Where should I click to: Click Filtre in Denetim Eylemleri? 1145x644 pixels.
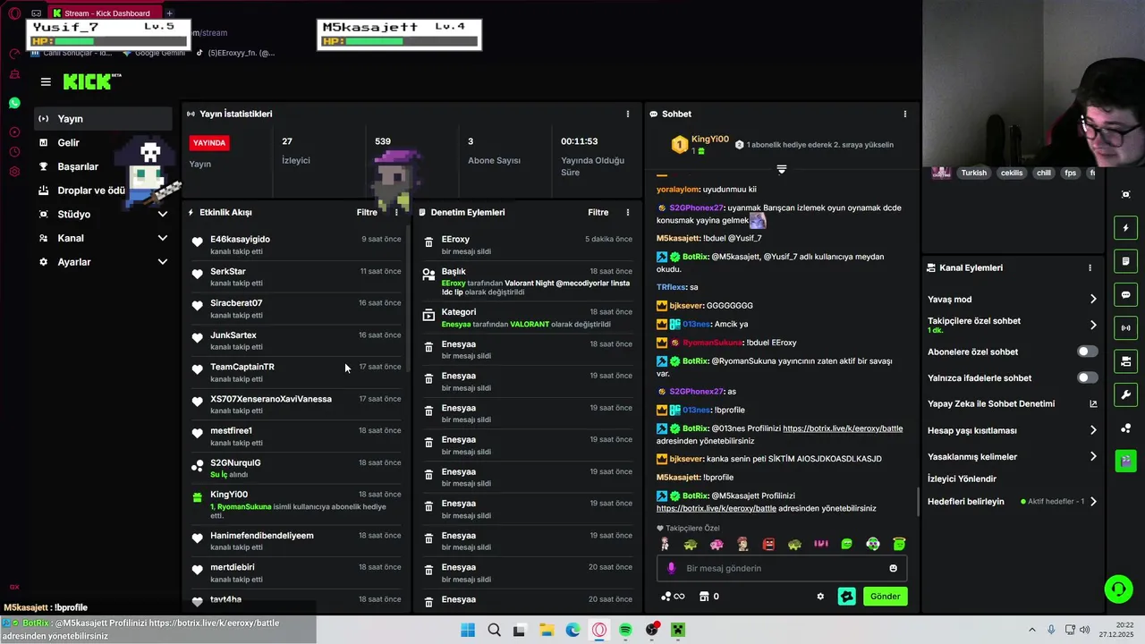pyautogui.click(x=598, y=212)
